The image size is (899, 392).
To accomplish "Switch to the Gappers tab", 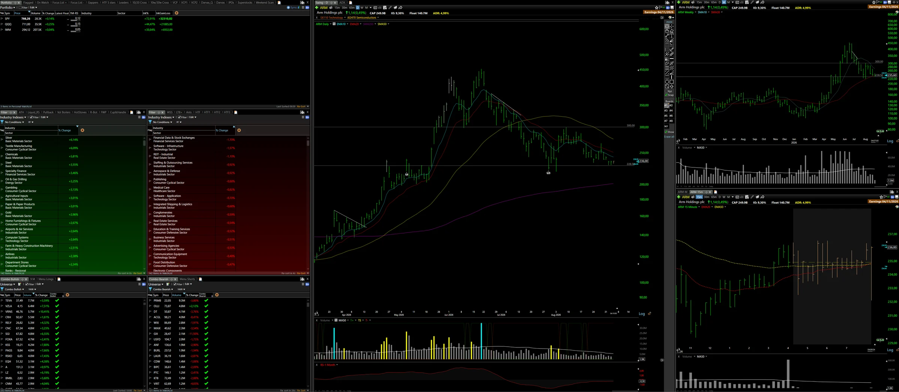I will pos(93,3).
